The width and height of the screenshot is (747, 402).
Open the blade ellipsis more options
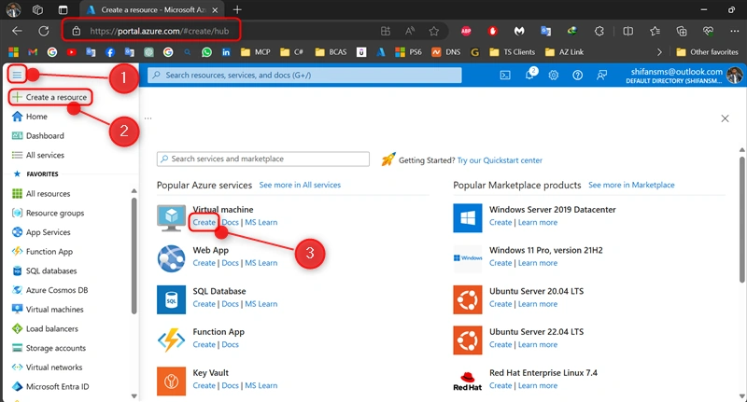(148, 118)
